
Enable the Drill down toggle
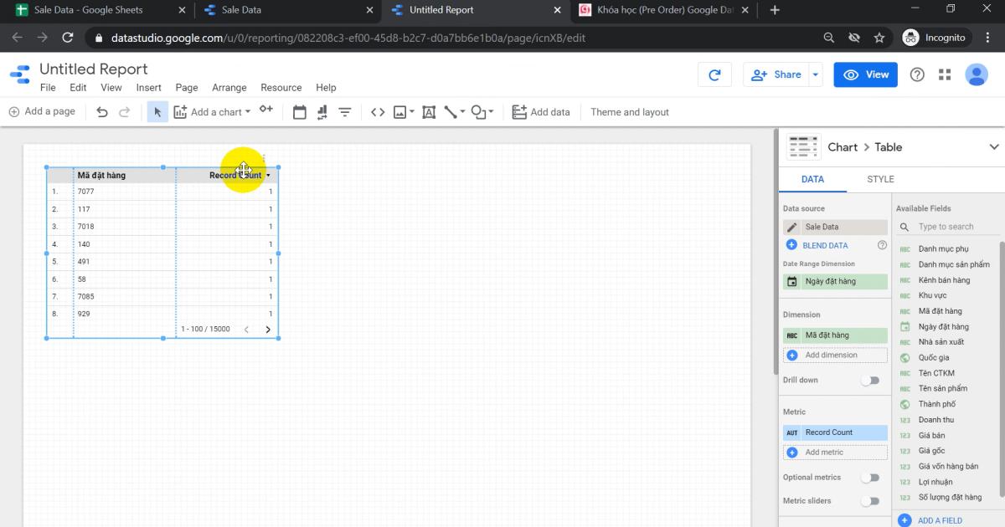870,380
